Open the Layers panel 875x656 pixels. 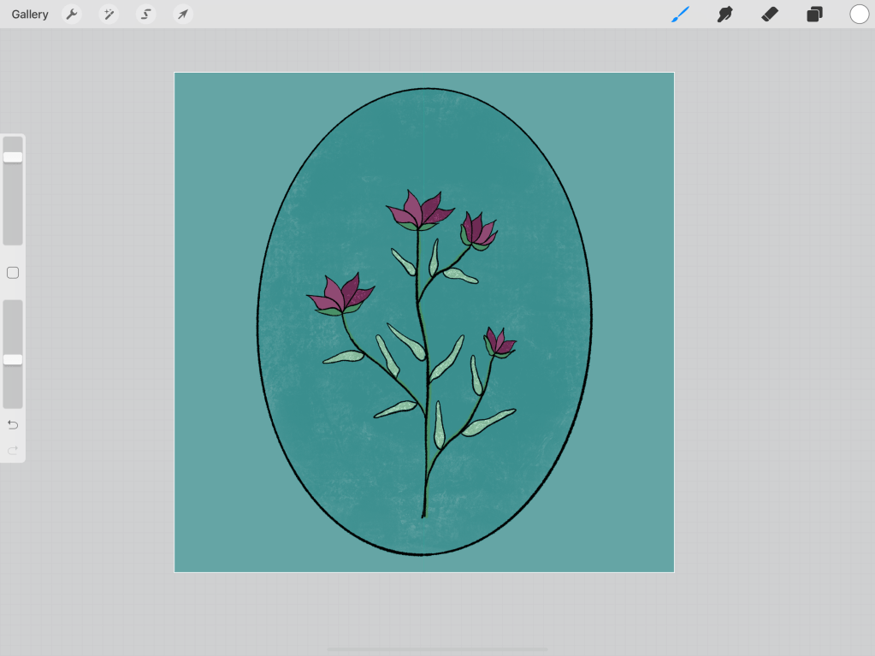pos(814,15)
